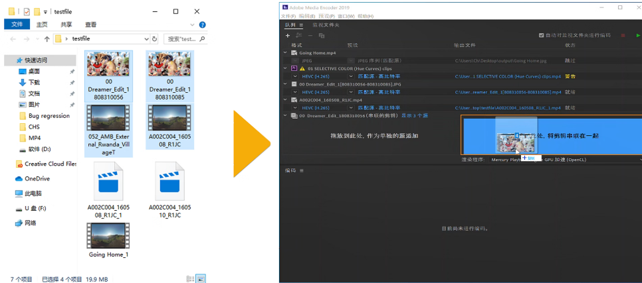Click the 状态 column header

[x=570, y=45]
